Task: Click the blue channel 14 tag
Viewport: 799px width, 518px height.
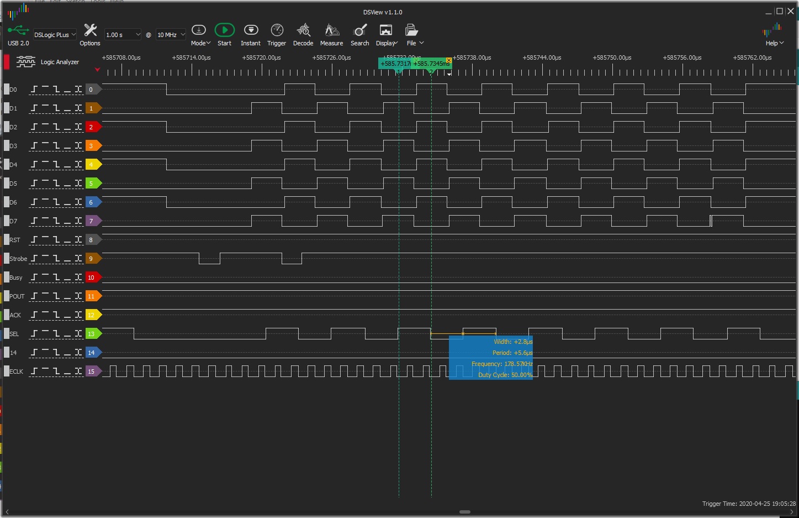Action: [x=93, y=353]
